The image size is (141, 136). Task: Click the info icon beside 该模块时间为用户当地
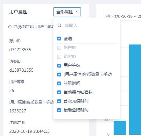click(x=10, y=27)
